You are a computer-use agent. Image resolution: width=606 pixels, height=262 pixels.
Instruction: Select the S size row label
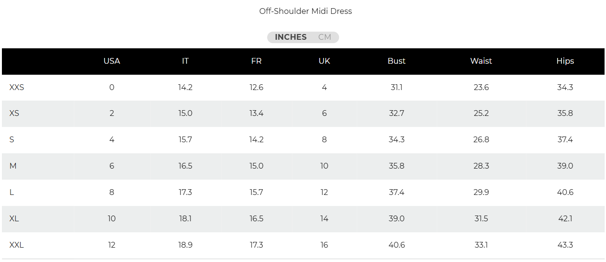(12, 140)
